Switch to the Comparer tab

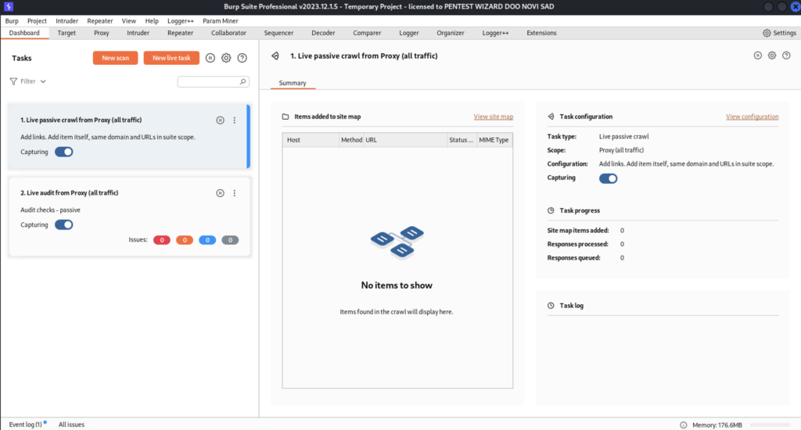367,33
